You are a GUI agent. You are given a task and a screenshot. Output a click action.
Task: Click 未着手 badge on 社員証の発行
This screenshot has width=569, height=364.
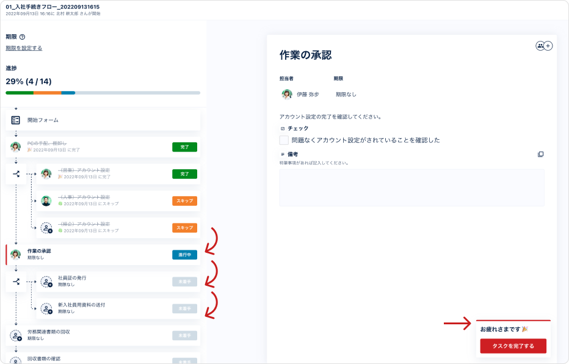[185, 282]
